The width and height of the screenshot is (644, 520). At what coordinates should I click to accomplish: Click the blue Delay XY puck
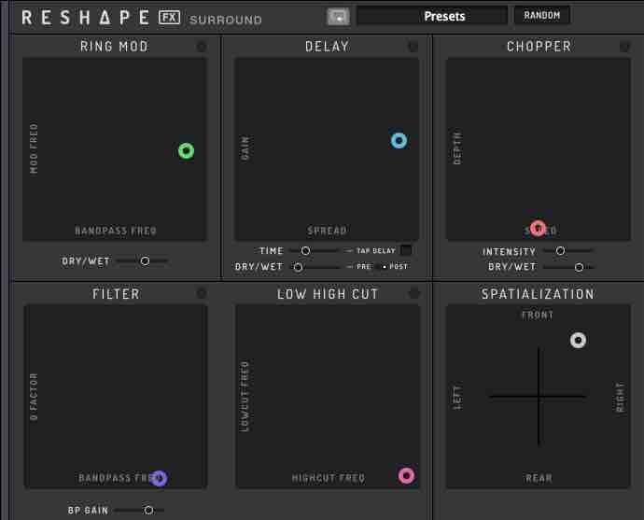[x=399, y=140]
